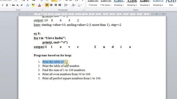The width and height of the screenshot is (177, 99).
Task: Toggle strikethrough formatting
Action: [x=13, y=5]
